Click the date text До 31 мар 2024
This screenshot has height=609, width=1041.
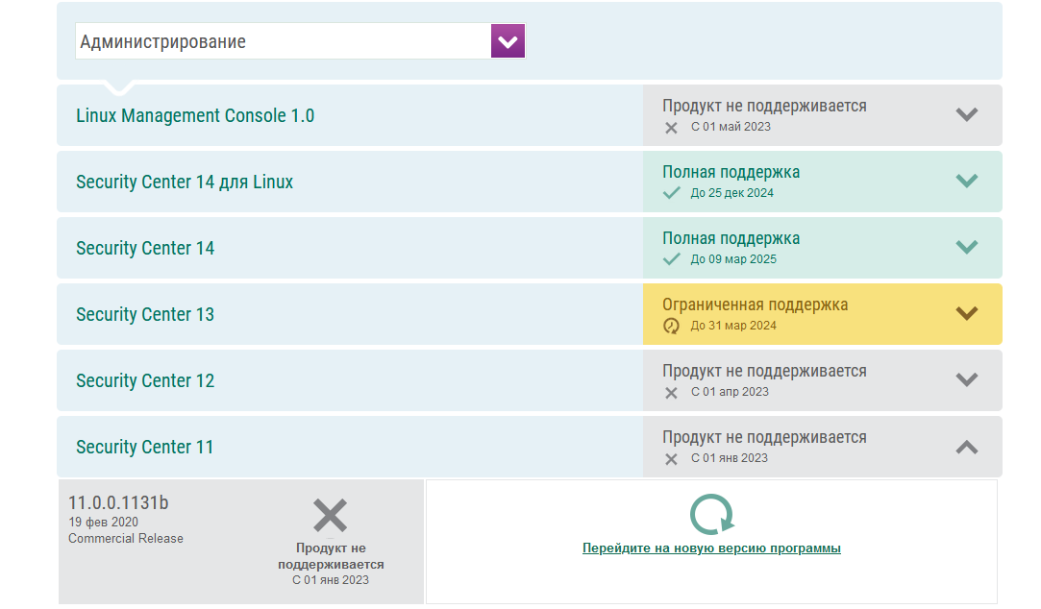733,325
